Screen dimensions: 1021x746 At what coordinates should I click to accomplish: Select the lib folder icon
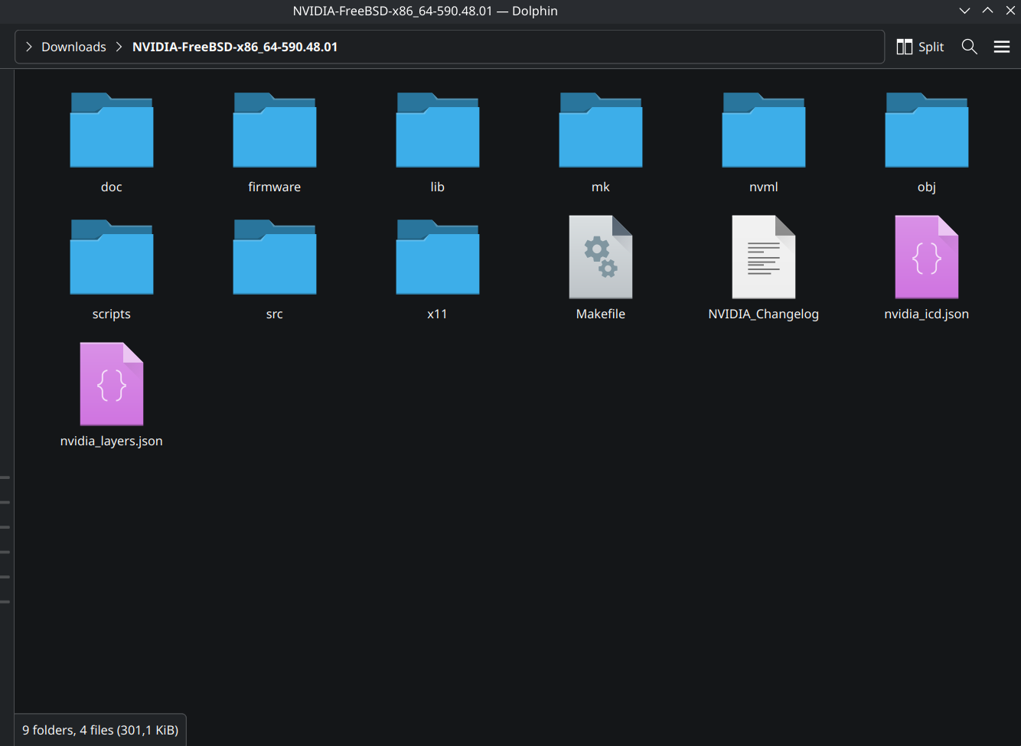[x=438, y=130]
